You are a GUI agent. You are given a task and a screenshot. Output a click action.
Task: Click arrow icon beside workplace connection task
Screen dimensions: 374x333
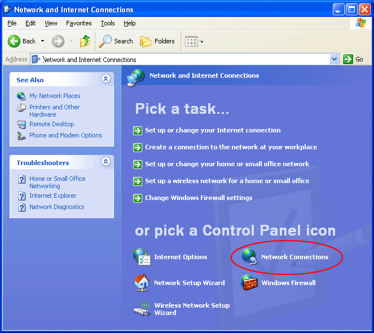click(138, 148)
